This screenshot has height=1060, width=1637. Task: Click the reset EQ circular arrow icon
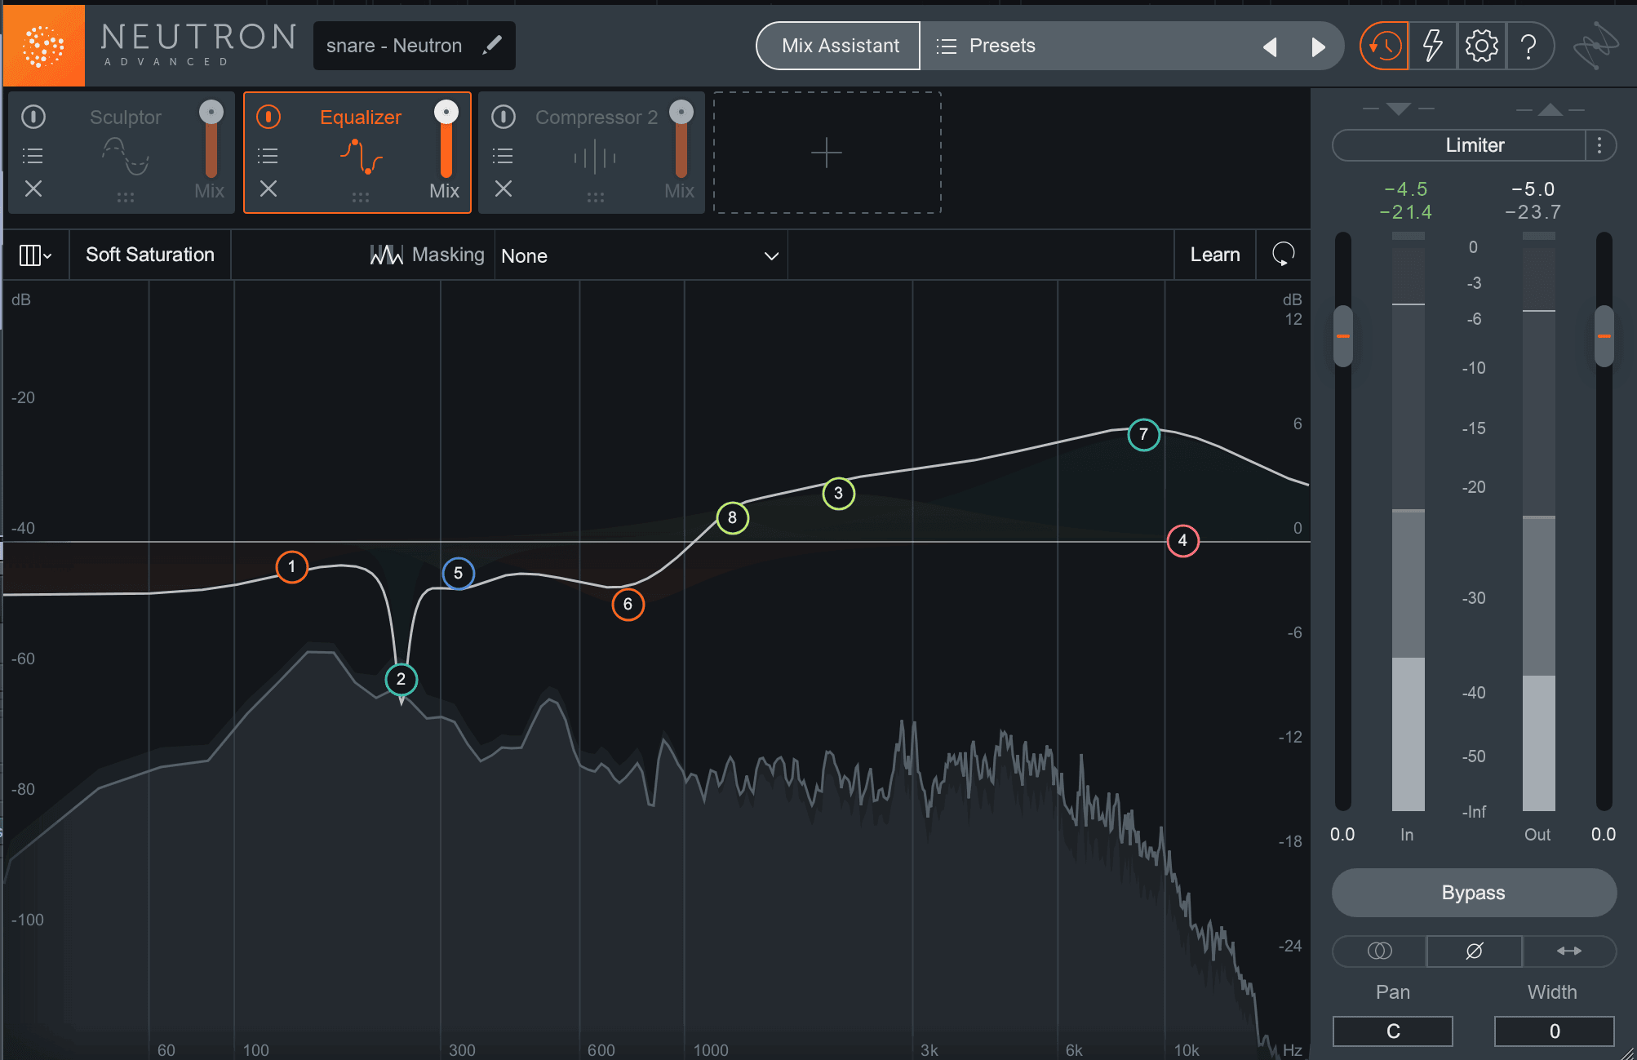(1284, 255)
